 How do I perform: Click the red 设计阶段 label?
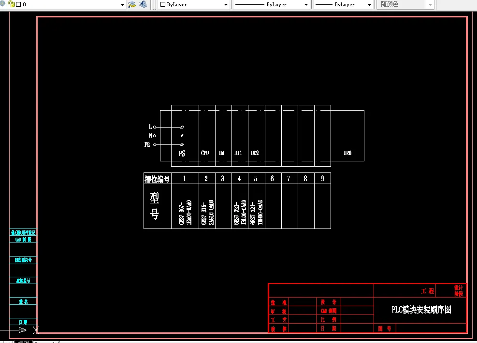459,291
